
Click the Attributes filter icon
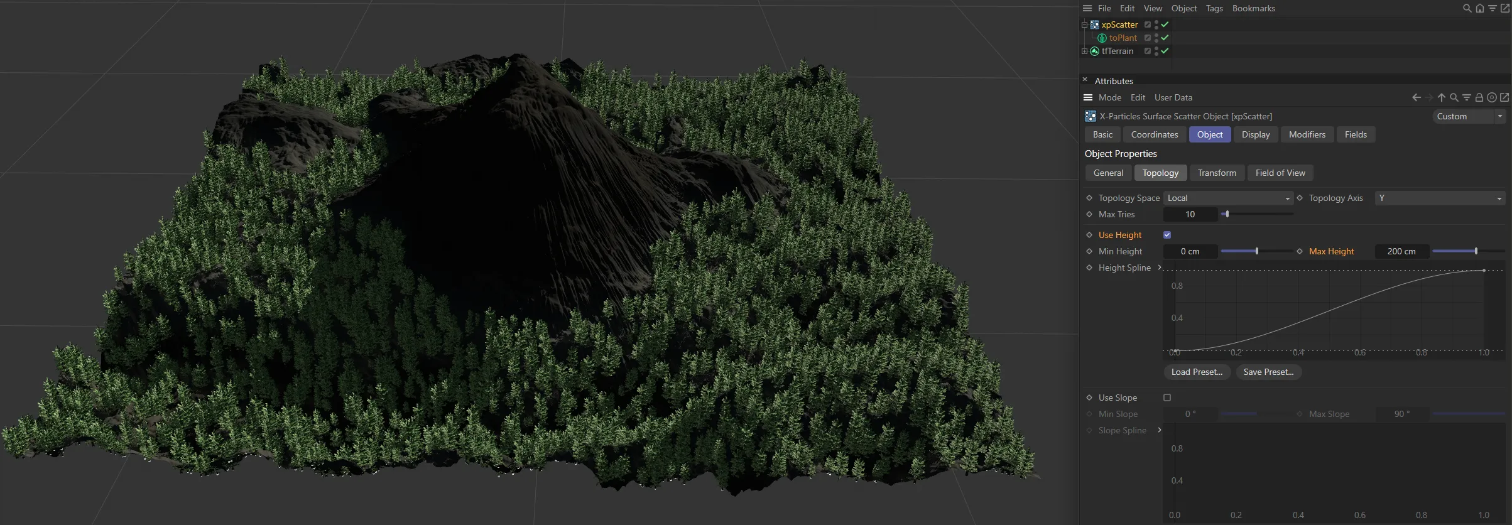click(1466, 97)
